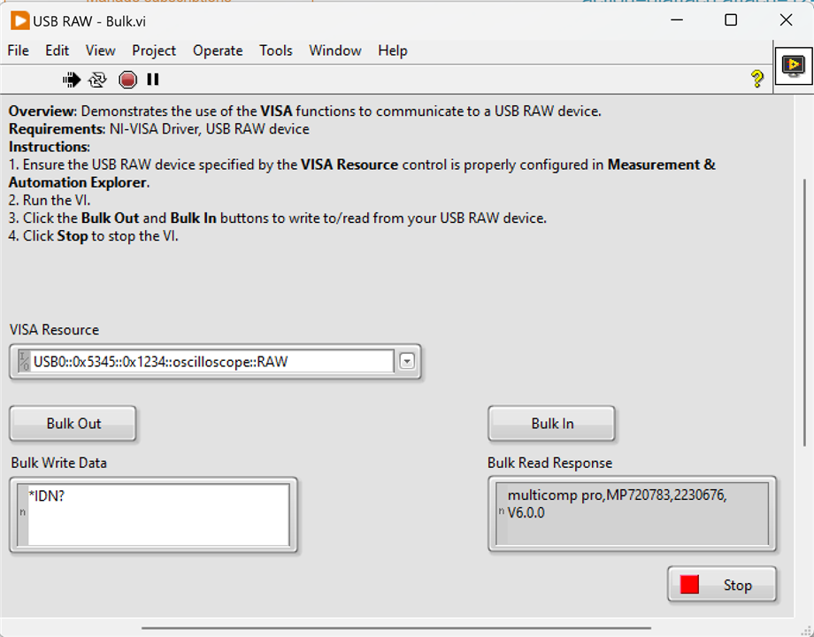Maximize the USB RAW - Bulk.vi window
The height and width of the screenshot is (637, 814).
(731, 20)
